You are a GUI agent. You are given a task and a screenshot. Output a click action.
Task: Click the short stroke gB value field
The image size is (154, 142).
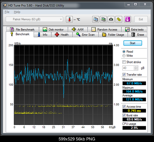(128, 68)
